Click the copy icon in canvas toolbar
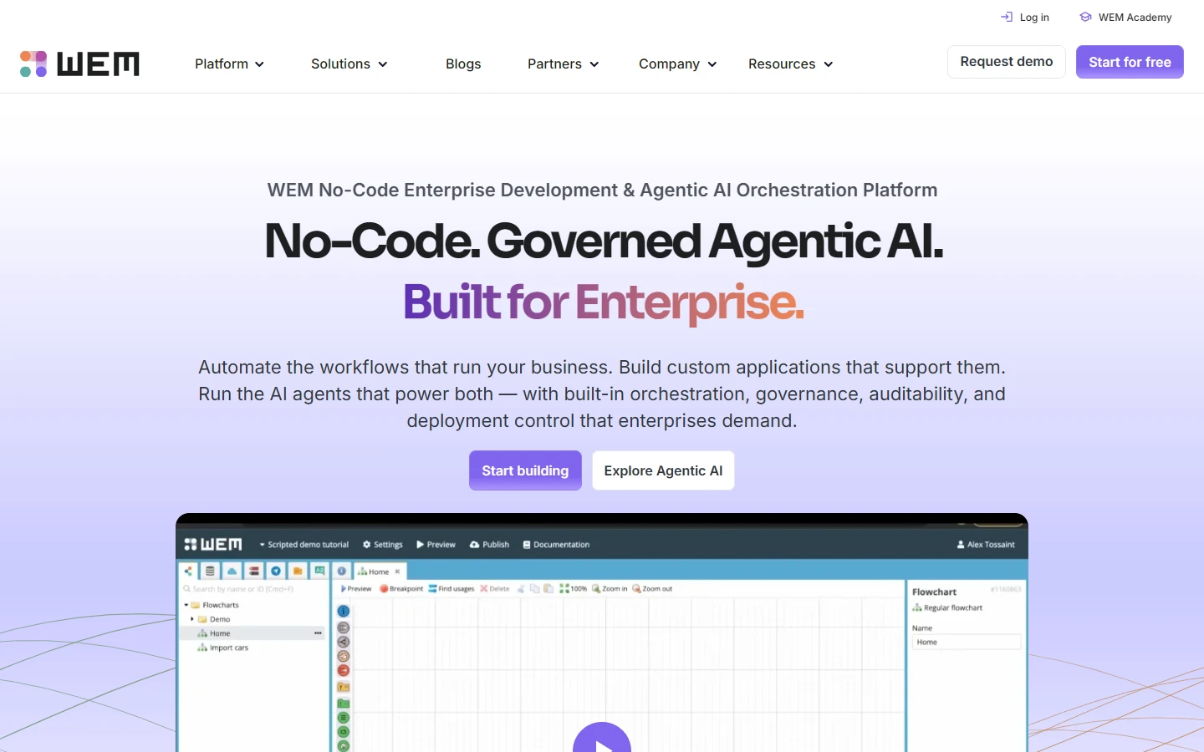Viewport: 1204px width, 752px height. 534,589
